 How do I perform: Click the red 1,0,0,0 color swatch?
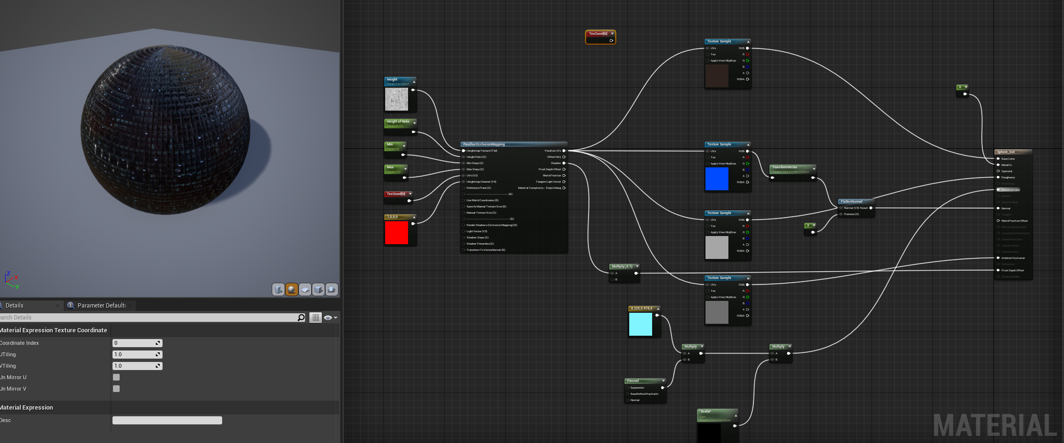(397, 233)
